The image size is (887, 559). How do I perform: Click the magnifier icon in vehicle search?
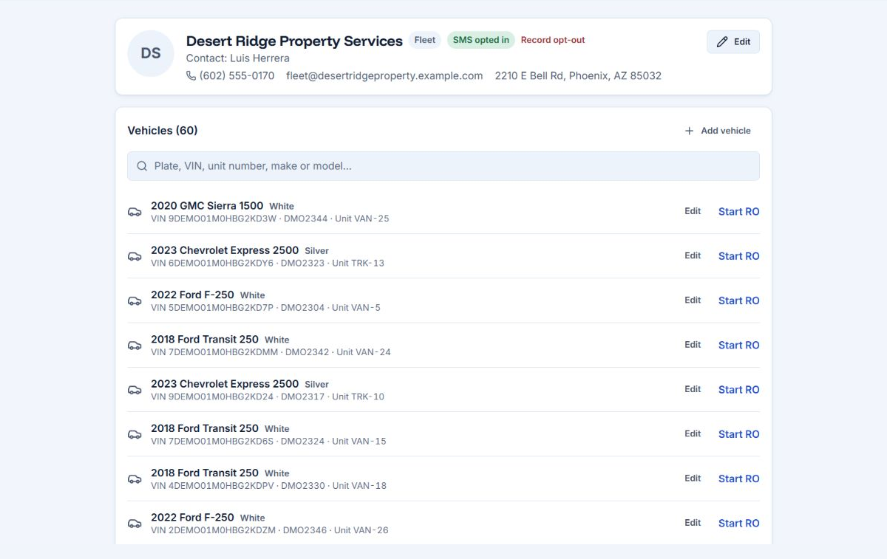(142, 166)
